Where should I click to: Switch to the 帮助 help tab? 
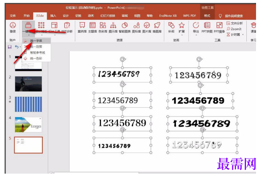coord(150,16)
